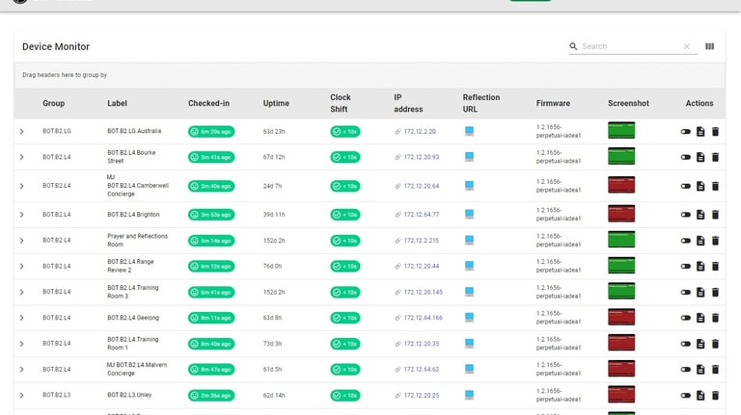The width and height of the screenshot is (741, 415).
Task: Clear the search field with X
Action: click(x=687, y=46)
